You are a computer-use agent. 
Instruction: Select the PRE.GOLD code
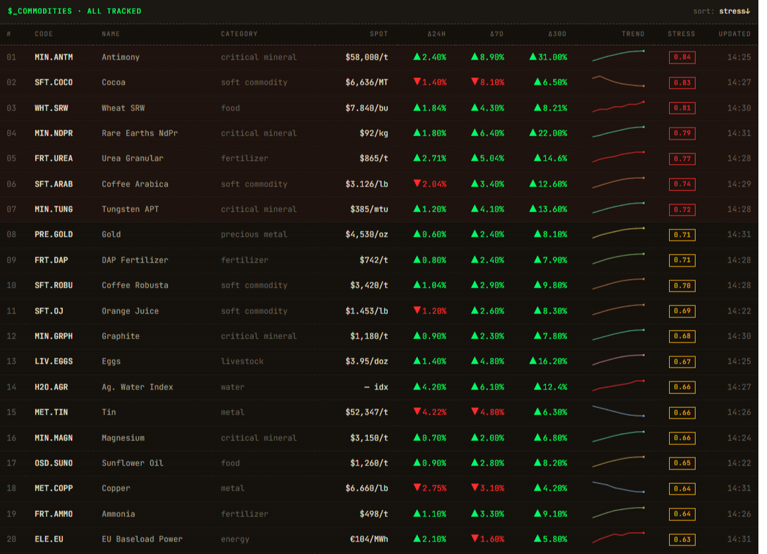click(x=54, y=235)
